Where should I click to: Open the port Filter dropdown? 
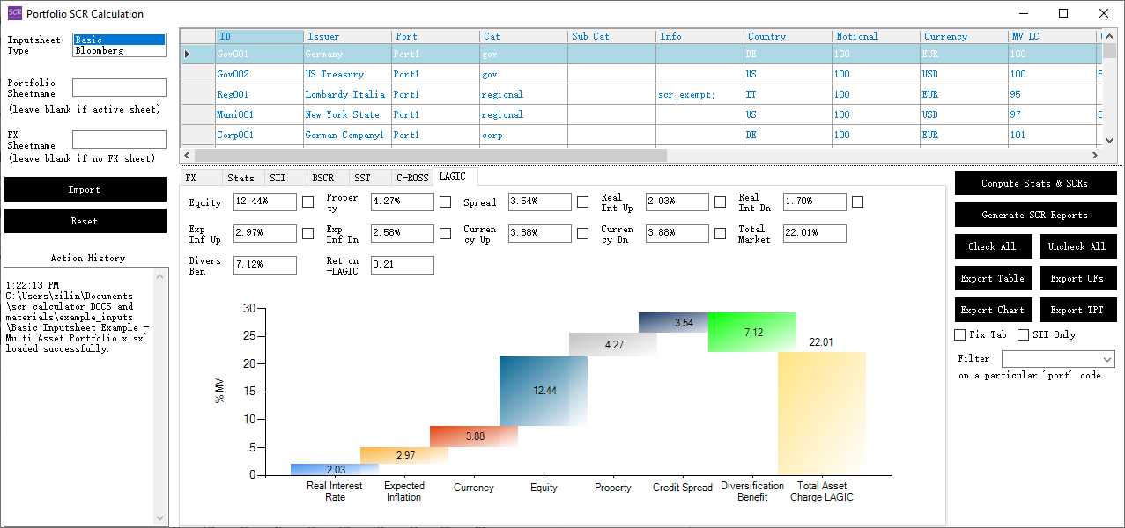[x=1106, y=359]
